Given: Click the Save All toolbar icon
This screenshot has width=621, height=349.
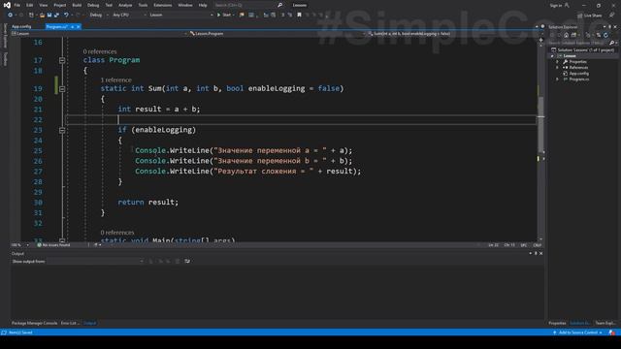Looking at the screenshot, I should pyautogui.click(x=56, y=16).
